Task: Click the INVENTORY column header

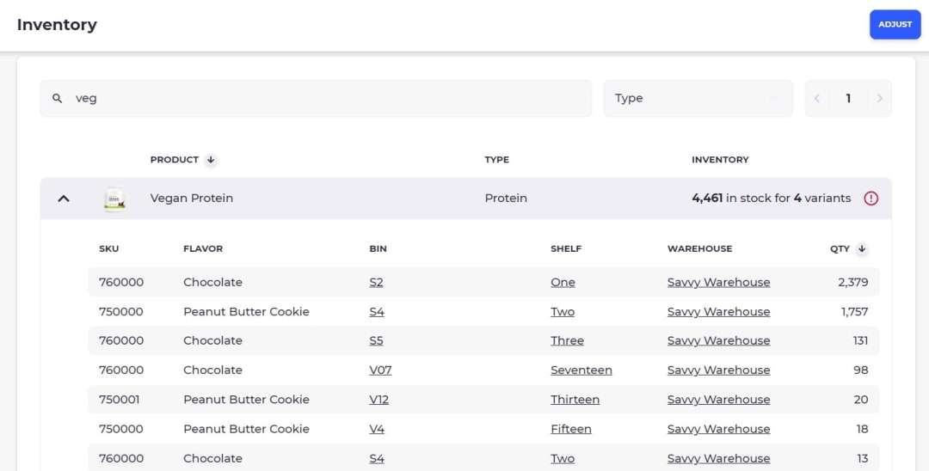Action: coord(720,160)
